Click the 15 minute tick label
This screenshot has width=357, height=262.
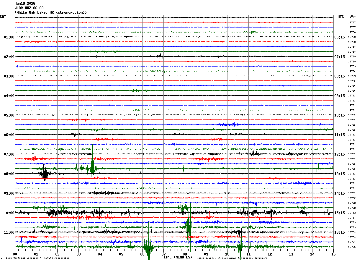click(x=333, y=254)
